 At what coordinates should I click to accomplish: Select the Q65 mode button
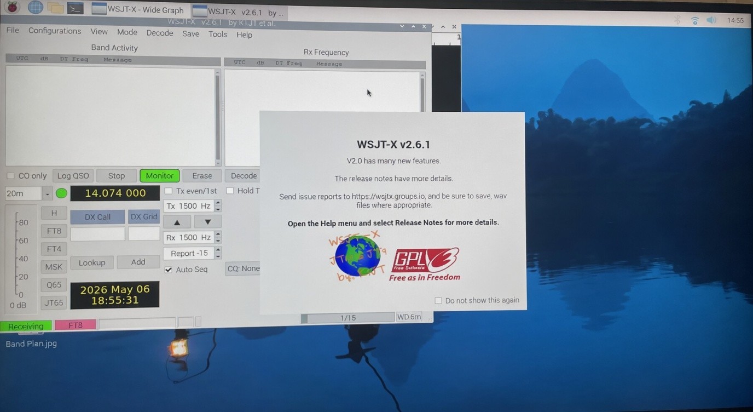[x=54, y=285]
